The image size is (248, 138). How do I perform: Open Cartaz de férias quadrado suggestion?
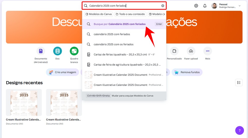coord(124,54)
